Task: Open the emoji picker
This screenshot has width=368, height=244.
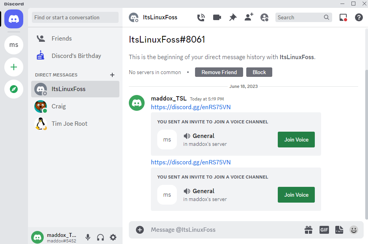Action: (x=354, y=230)
